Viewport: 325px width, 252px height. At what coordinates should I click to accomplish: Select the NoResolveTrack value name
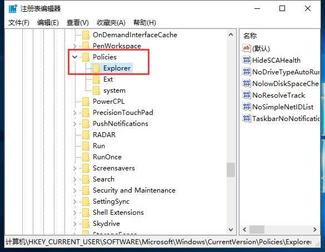(278, 95)
